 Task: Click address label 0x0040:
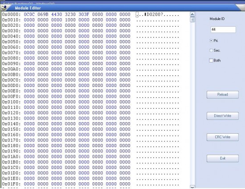pyautogui.click(x=12, y=36)
